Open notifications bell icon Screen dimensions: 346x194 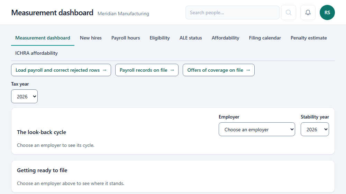pyautogui.click(x=308, y=12)
